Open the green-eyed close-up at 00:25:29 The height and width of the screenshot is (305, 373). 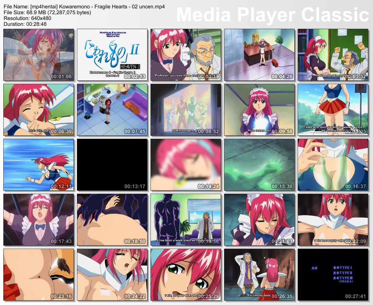click(x=185, y=274)
